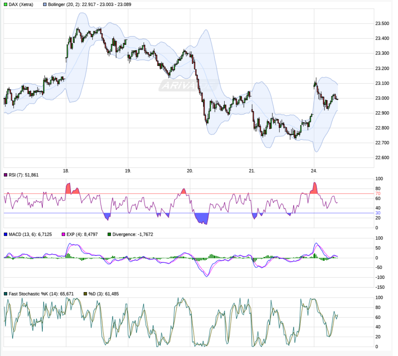The height and width of the screenshot is (356, 398).
Task: Click the 22.600 price axis value
Action: click(382, 158)
